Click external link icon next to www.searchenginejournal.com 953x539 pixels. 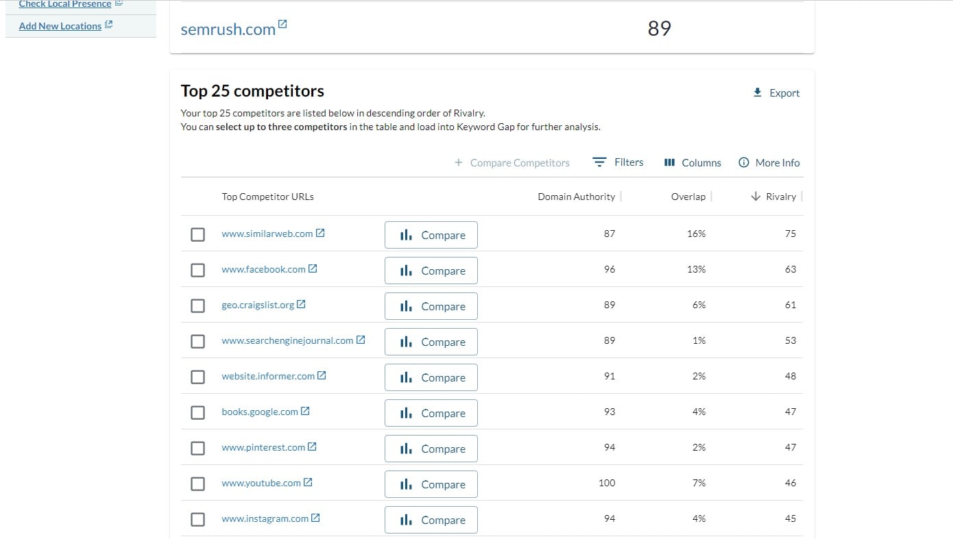[361, 340]
